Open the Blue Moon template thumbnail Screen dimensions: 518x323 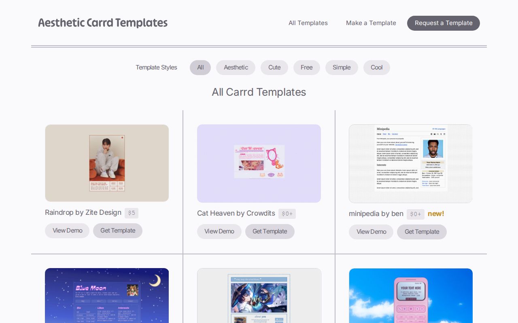107,296
